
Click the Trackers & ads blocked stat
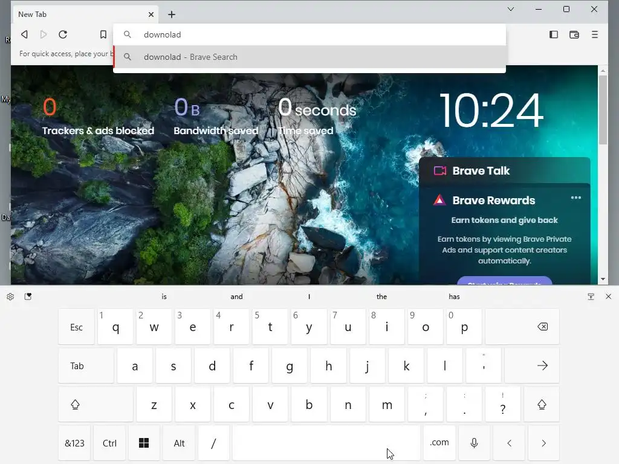tap(98, 117)
